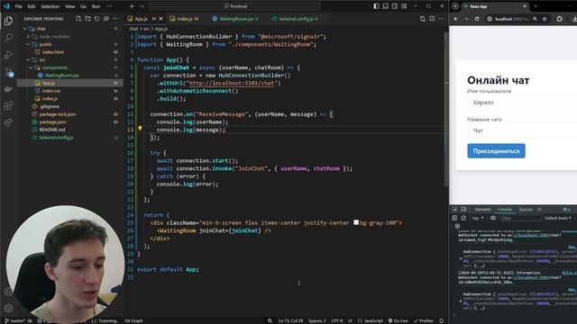Click bg-gray-100 color swatch on line 25

pos(356,222)
